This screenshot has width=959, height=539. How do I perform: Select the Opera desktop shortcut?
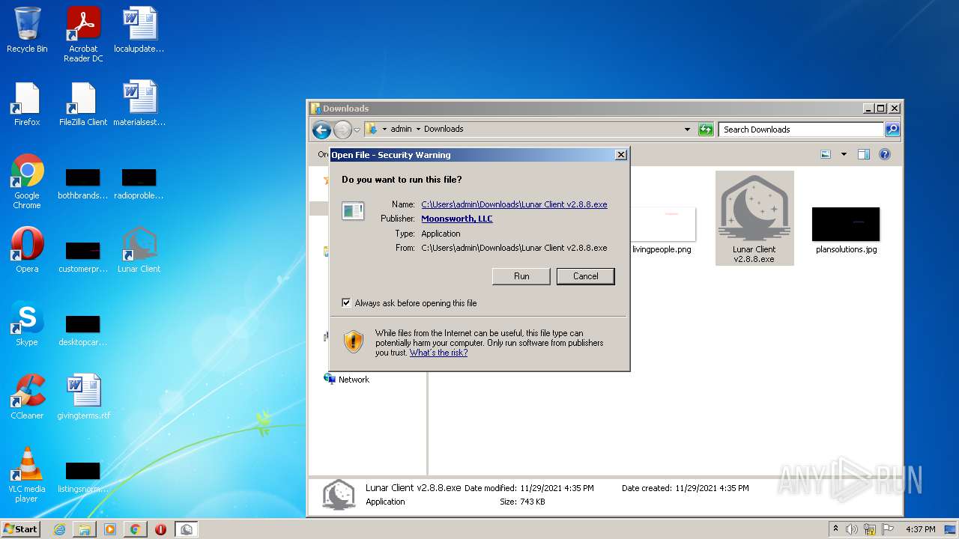[27, 250]
